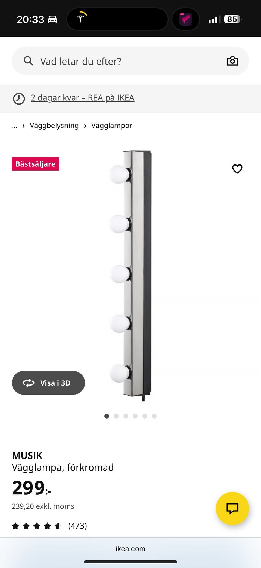Focus the Vad letar du efter search field
Screen dimensions: 261x568
(x=130, y=61)
